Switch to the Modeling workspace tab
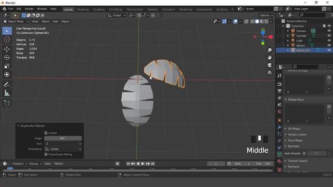The image size is (333, 187). pyautogui.click(x=83, y=9)
